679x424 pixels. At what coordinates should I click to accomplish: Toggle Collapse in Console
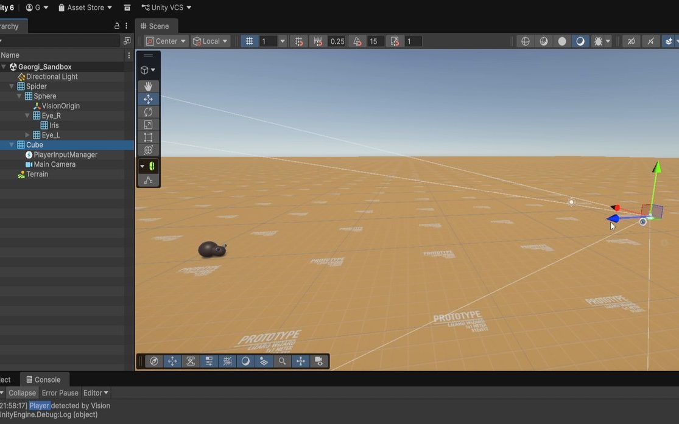pyautogui.click(x=22, y=393)
